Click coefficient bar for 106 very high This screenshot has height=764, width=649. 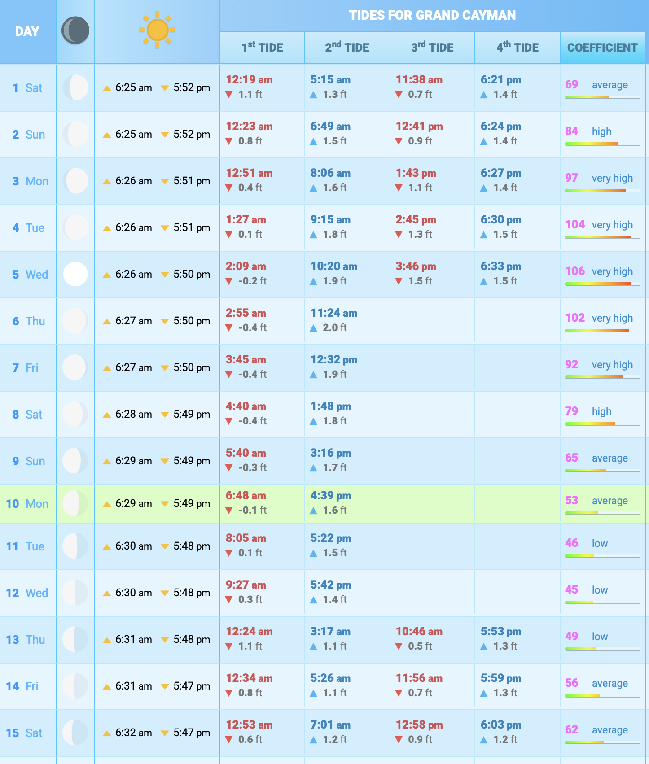pyautogui.click(x=602, y=284)
